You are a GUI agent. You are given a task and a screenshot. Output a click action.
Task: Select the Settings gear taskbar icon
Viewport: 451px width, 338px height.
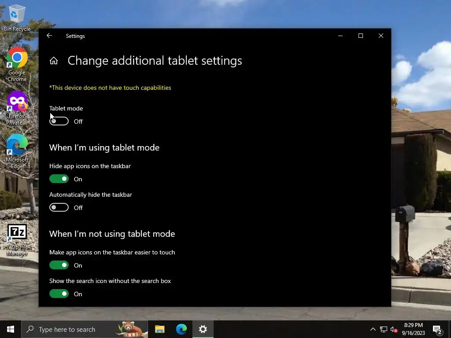click(x=203, y=329)
